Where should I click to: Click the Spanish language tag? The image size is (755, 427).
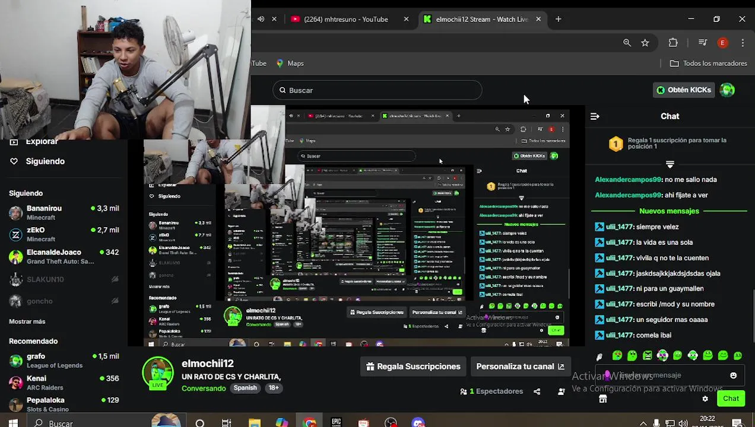coord(245,388)
